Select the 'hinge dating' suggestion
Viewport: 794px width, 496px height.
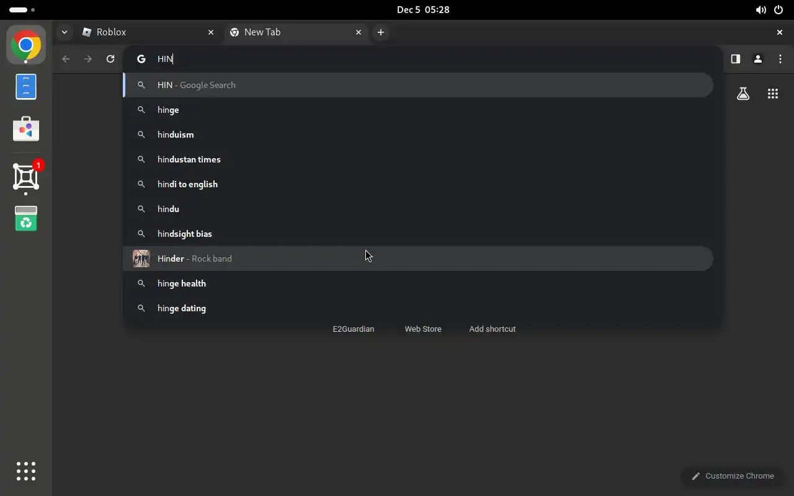[x=418, y=308]
